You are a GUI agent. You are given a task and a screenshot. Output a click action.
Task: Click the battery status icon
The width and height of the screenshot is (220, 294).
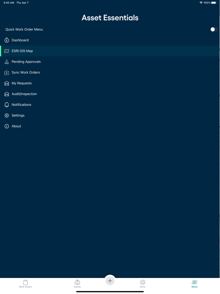pos(214,3)
